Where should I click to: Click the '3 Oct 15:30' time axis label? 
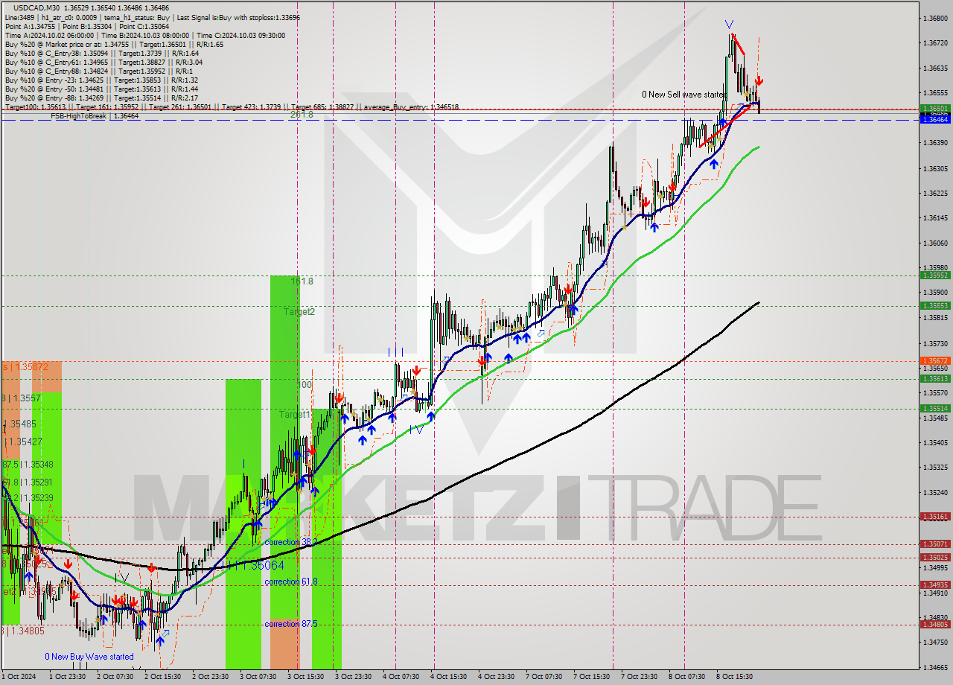pyautogui.click(x=306, y=677)
